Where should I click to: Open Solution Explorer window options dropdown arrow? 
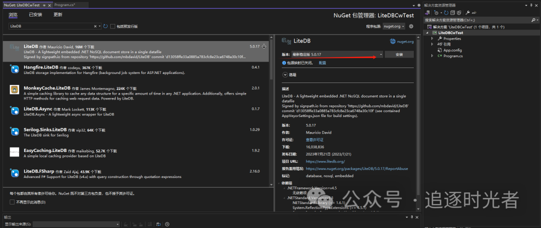click(526, 5)
